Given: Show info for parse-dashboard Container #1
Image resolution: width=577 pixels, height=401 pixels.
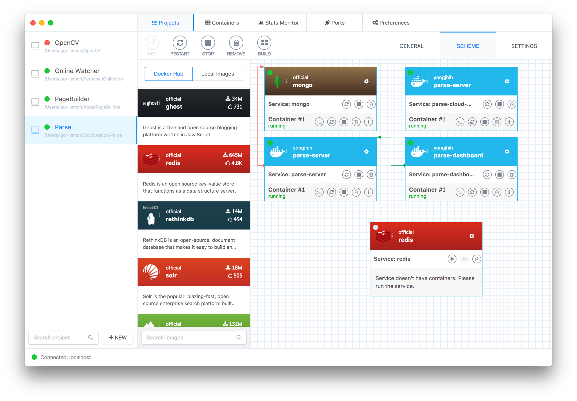Looking at the screenshot, I should (x=509, y=192).
